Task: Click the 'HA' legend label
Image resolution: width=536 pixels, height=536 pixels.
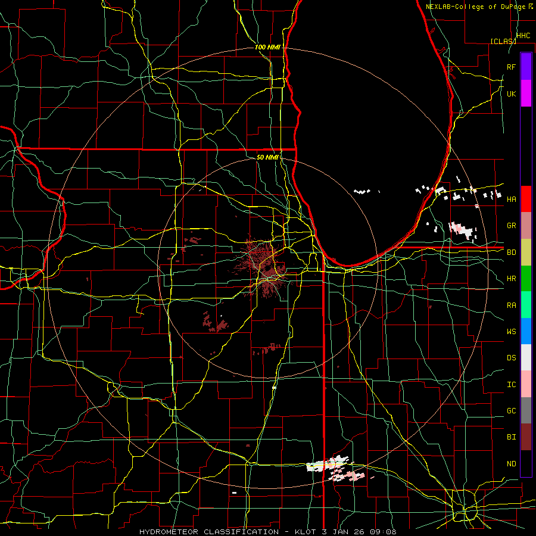Action: 511,200
